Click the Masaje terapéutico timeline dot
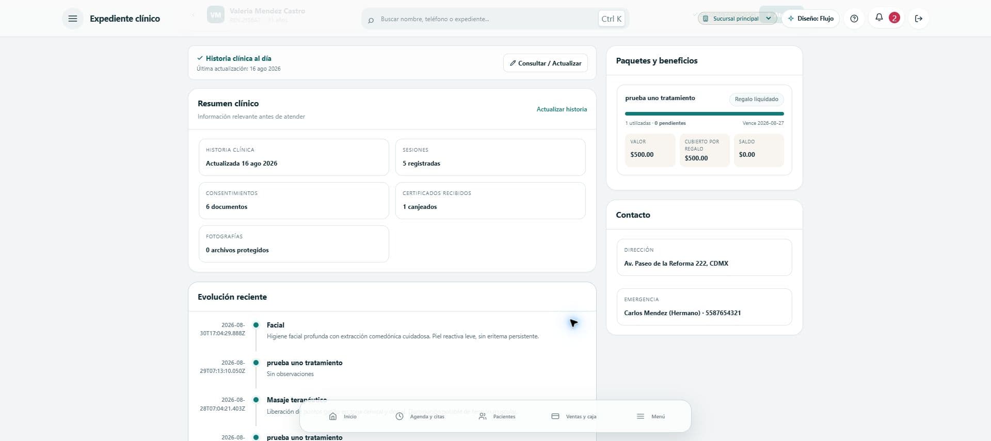Screen dimensions: 991x441 [x=256, y=400]
